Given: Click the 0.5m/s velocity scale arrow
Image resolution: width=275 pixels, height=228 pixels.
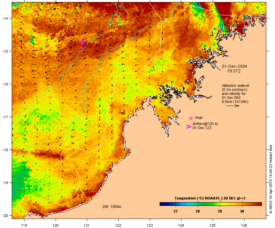Looking at the screenshot, I should click(232, 106).
